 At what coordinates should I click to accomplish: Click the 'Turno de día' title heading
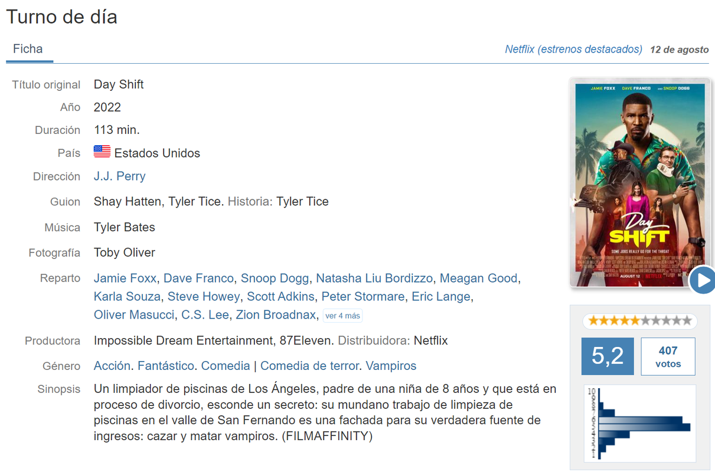point(61,17)
